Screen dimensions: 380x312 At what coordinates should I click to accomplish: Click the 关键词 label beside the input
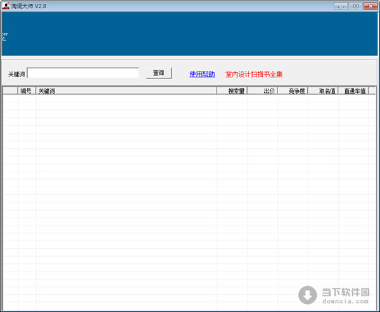pyautogui.click(x=16, y=74)
